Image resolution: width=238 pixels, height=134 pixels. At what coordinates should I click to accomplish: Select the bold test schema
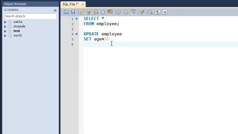(16, 31)
